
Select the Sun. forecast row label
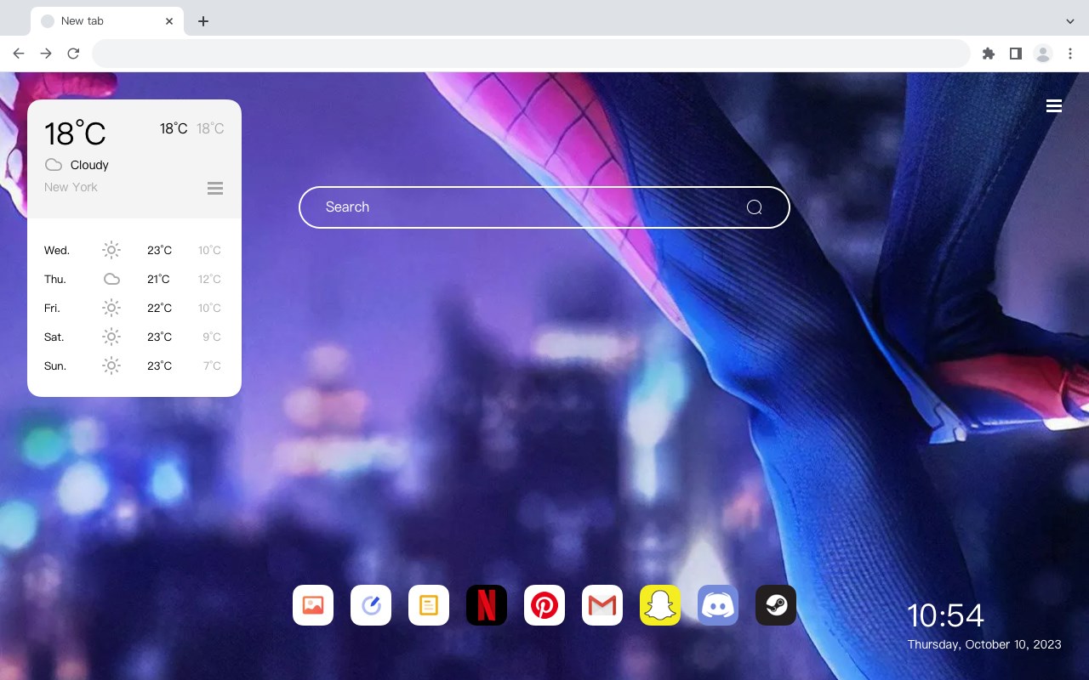point(55,366)
